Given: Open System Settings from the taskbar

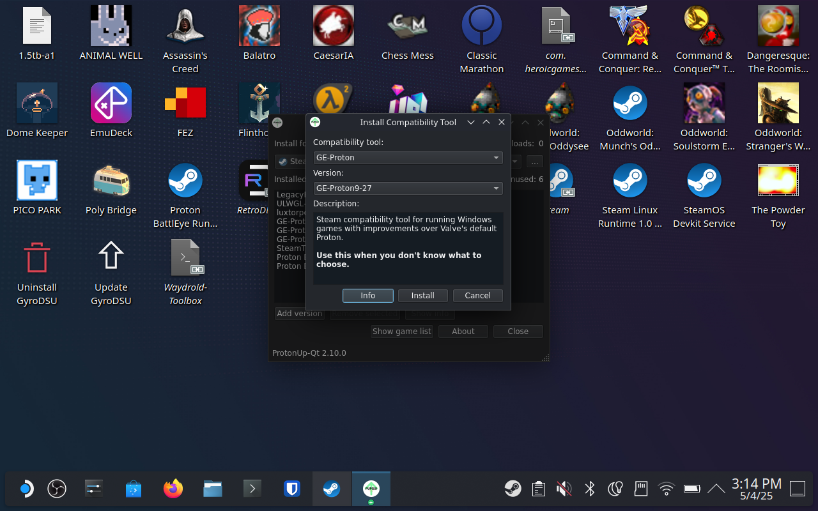Looking at the screenshot, I should point(94,489).
